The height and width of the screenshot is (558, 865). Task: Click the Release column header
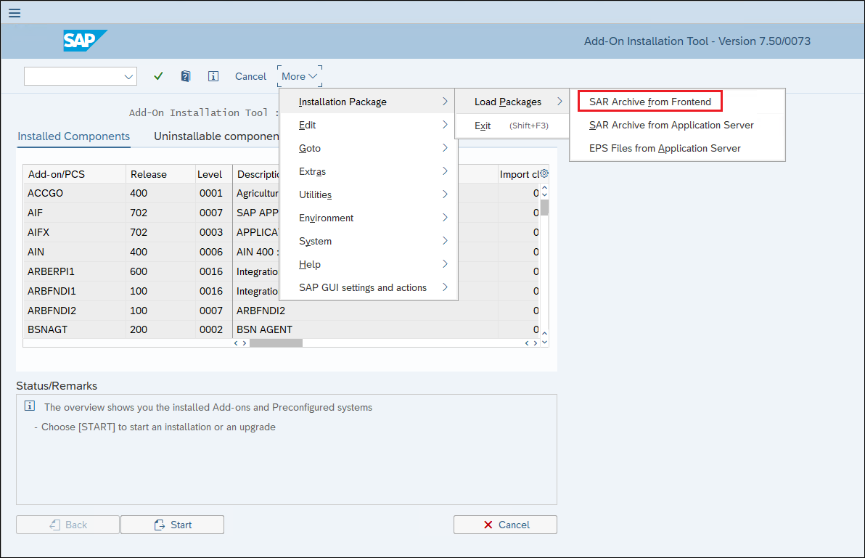click(160, 174)
